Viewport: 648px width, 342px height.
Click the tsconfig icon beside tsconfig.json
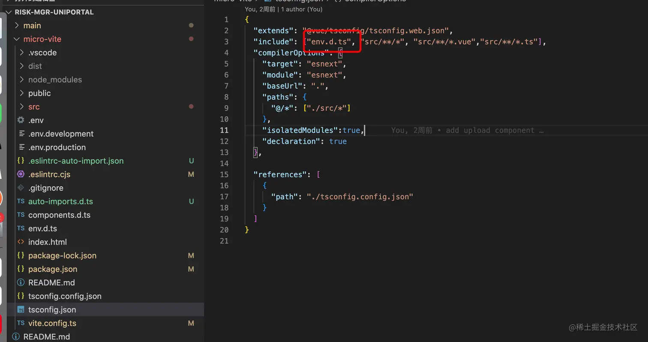[x=21, y=310]
